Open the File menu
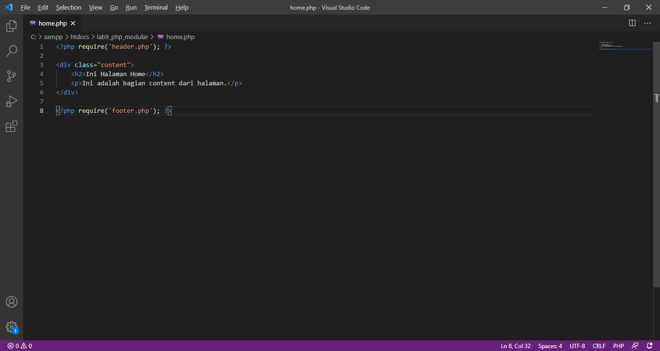Viewport: 660px width, 351px height. point(25,7)
